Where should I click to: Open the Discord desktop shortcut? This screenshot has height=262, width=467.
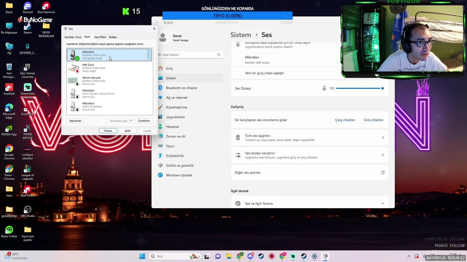tap(27, 8)
